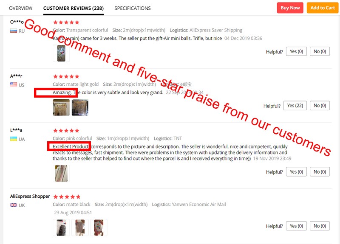Click No (0) on O***o's review
The width and height of the screenshot is (340, 244).
coord(320,51)
